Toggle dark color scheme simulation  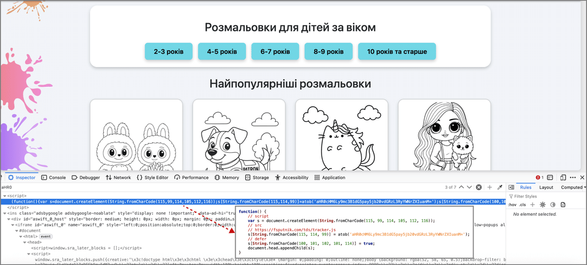553,204
